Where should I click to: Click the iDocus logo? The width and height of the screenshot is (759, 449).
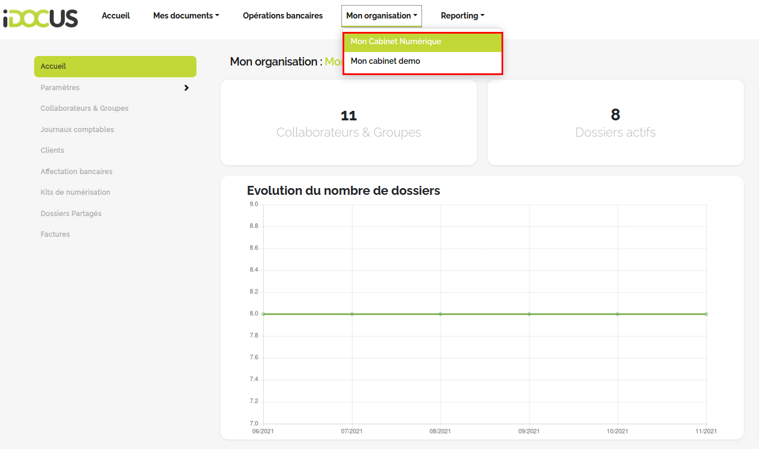pyautogui.click(x=40, y=18)
